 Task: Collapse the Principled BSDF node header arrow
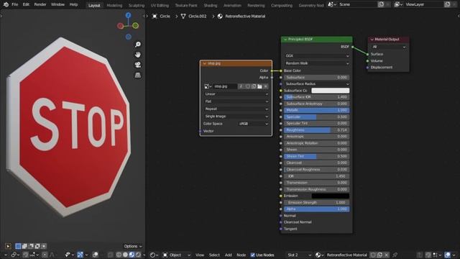[285, 40]
